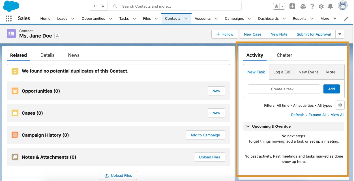
Task: Click the global actions plus icon
Action: [293, 6]
